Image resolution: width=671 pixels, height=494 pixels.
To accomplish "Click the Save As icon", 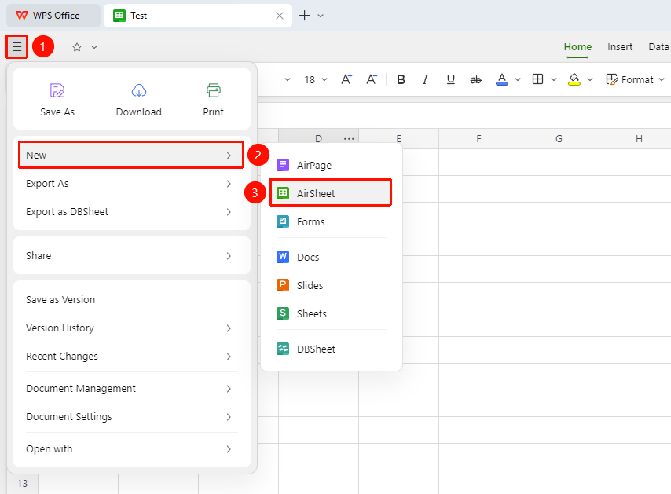I will 57,90.
